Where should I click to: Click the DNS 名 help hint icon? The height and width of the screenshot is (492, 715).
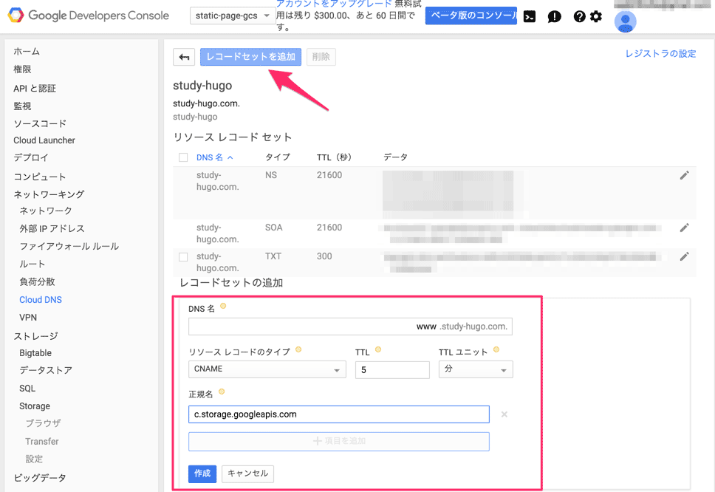pos(223,306)
